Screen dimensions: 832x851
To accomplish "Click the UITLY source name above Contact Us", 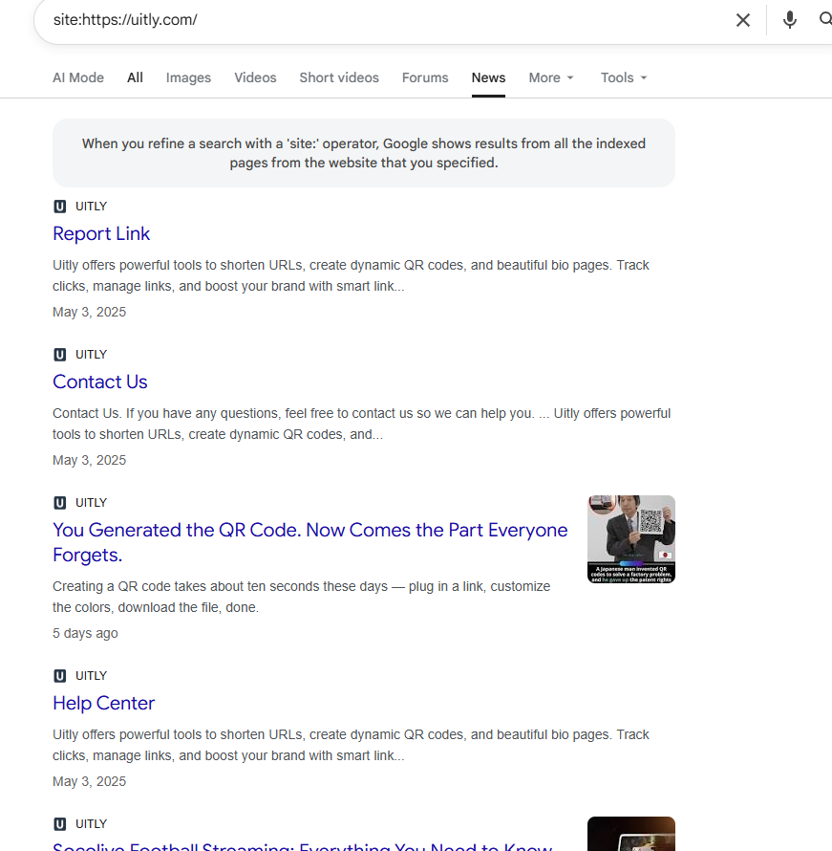I will click(x=91, y=355).
